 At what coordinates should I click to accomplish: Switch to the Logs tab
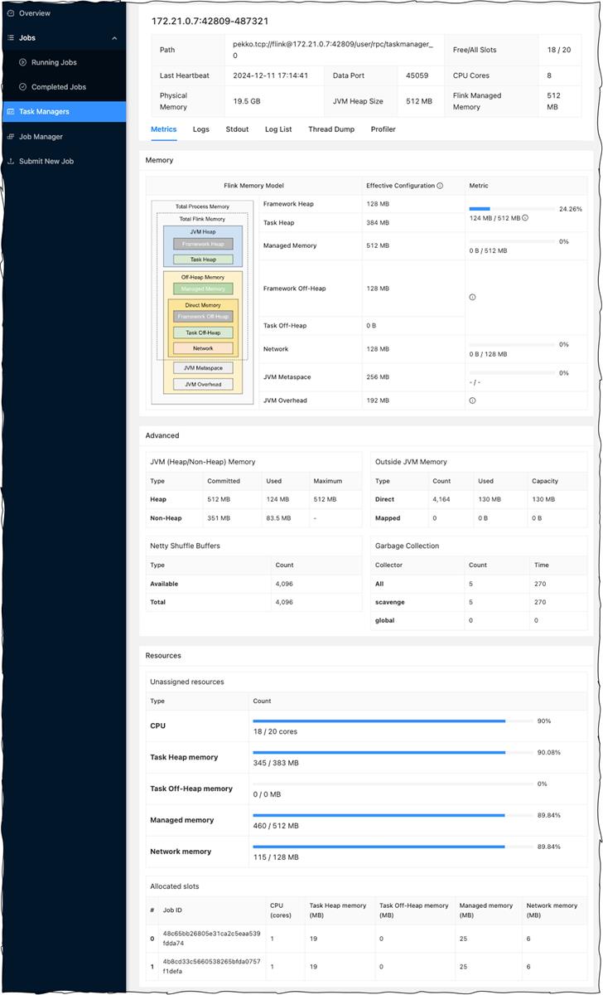(x=200, y=129)
